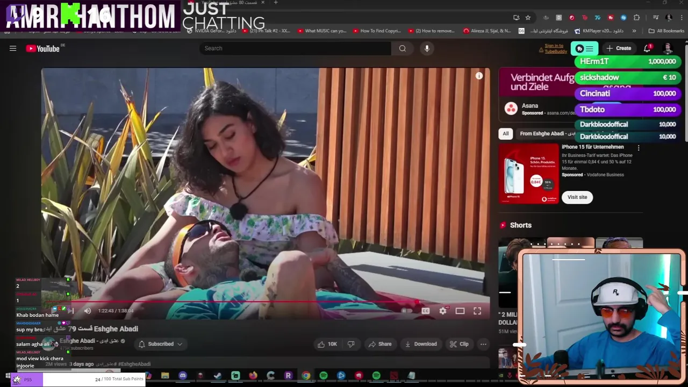Screen dimensions: 688x387
Task: Open the Alireza JJ, Sijal bookmark
Action: (x=487, y=31)
